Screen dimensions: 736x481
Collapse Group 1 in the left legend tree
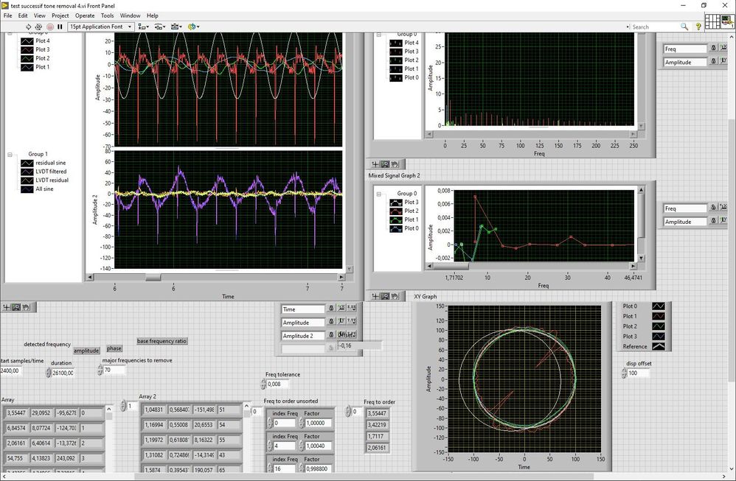[x=10, y=154]
